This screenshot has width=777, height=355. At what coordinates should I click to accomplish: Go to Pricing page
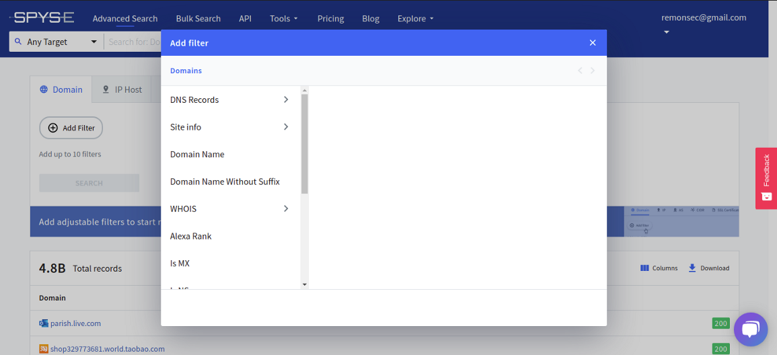coord(330,18)
